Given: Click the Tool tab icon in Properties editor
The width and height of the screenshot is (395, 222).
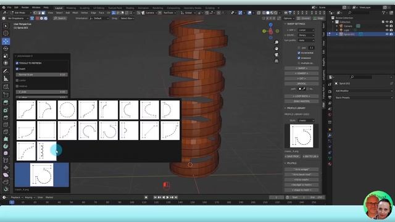Looking at the screenshot, I should (330, 84).
